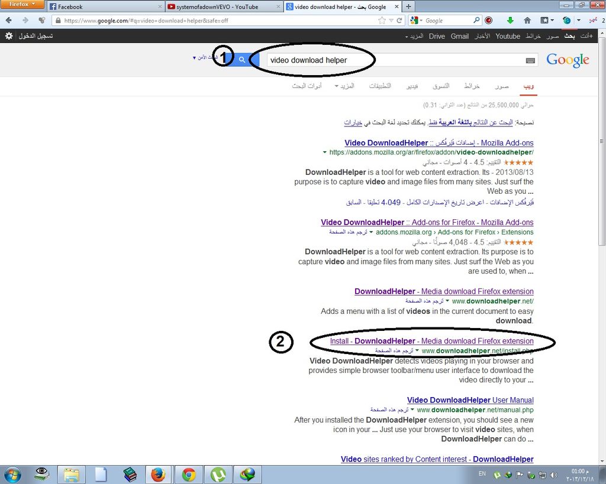
Task: Open the dropdown next to the globe add-on
Action: click(x=579, y=21)
